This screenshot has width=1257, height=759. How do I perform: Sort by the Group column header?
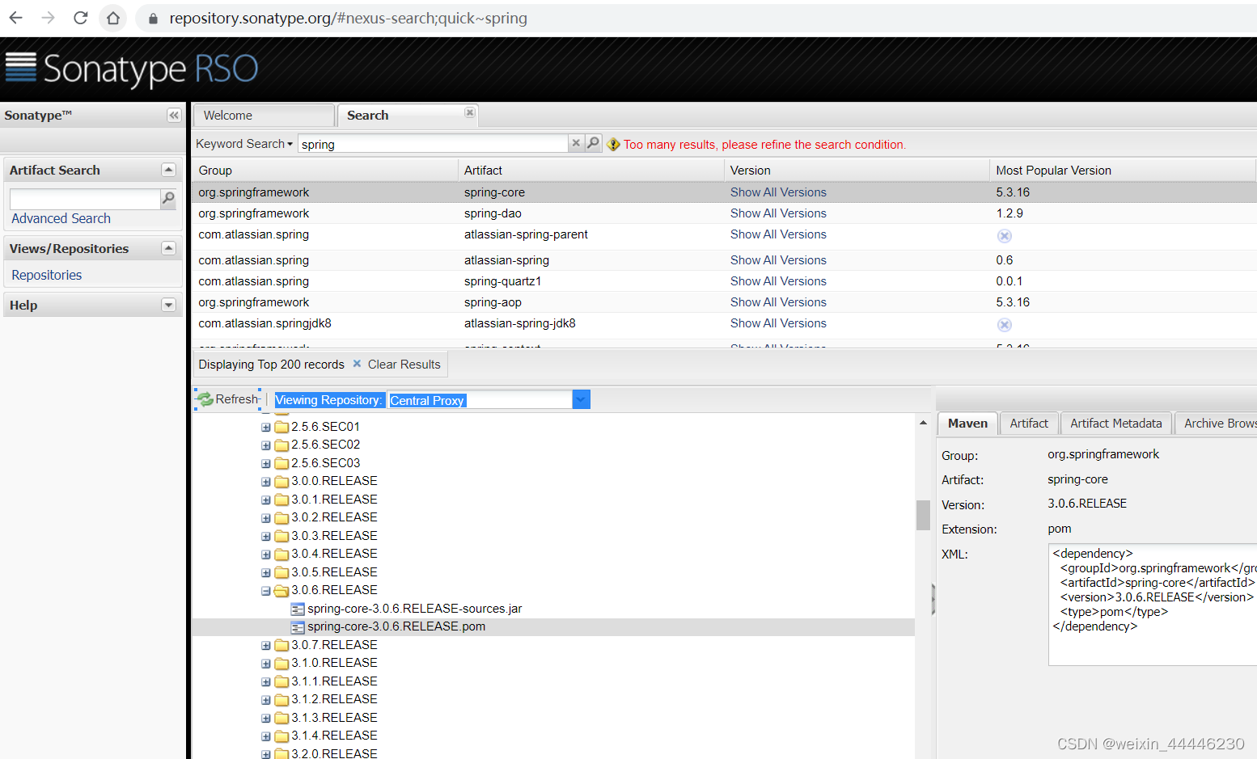pos(325,171)
